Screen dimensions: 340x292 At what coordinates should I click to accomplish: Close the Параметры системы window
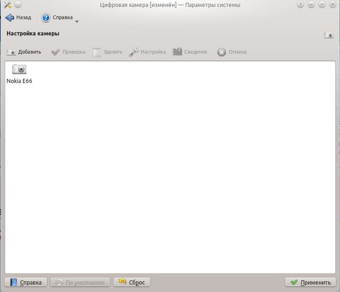tap(333, 5)
